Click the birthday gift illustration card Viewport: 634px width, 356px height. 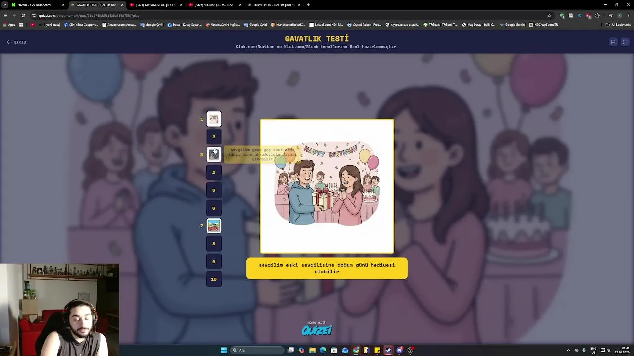[327, 186]
